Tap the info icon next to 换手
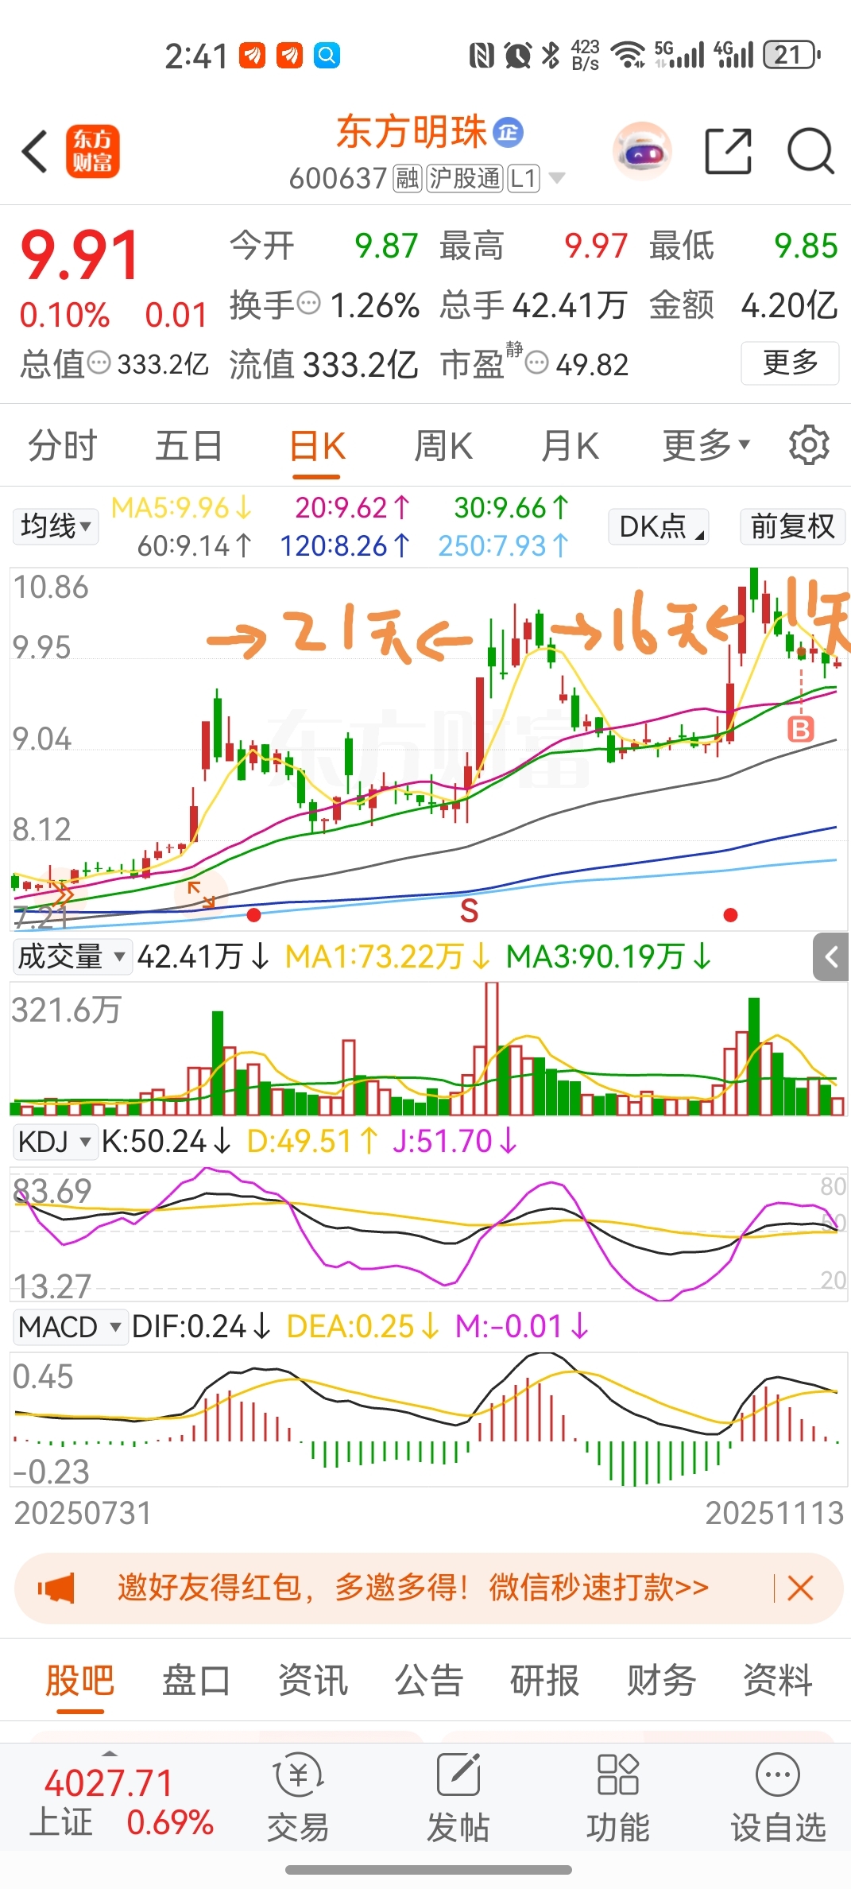 tap(308, 304)
